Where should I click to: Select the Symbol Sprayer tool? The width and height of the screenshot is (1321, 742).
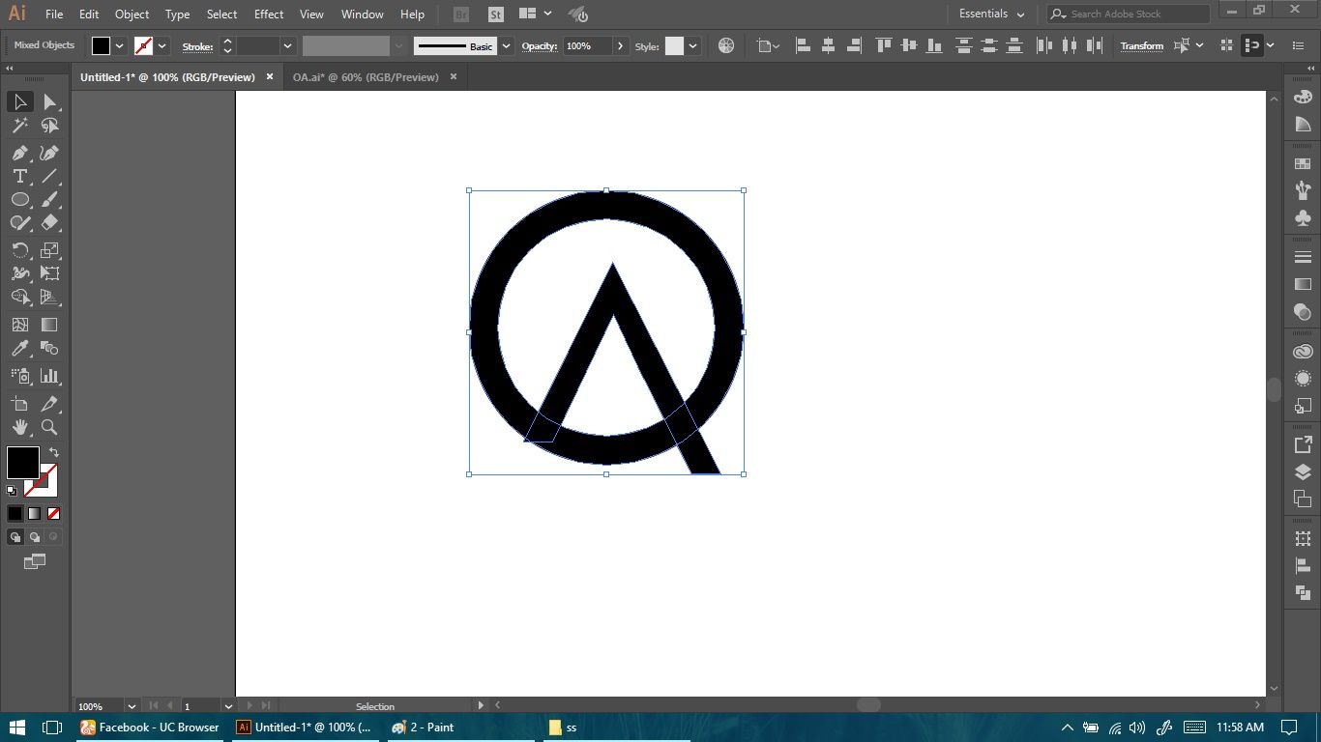click(19, 376)
